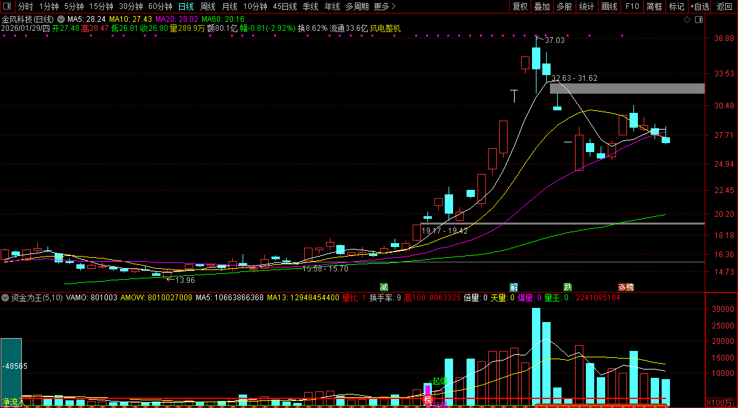Click the 涨榜 event marker icon
Viewport: 738px width, 408px height.
point(626,287)
